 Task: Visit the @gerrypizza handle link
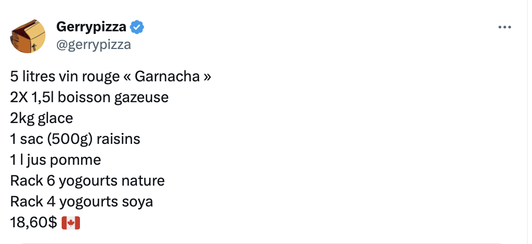coord(94,44)
